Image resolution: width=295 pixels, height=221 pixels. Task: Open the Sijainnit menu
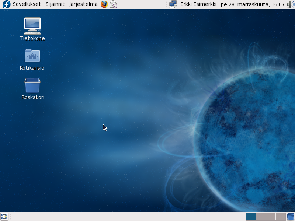(55, 4)
